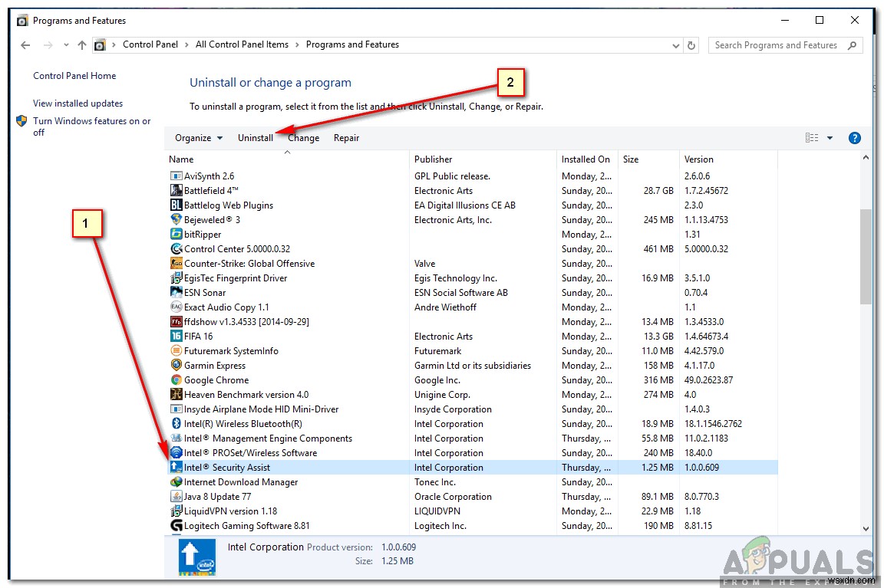
Task: Open View installed updates link
Action: pos(77,103)
